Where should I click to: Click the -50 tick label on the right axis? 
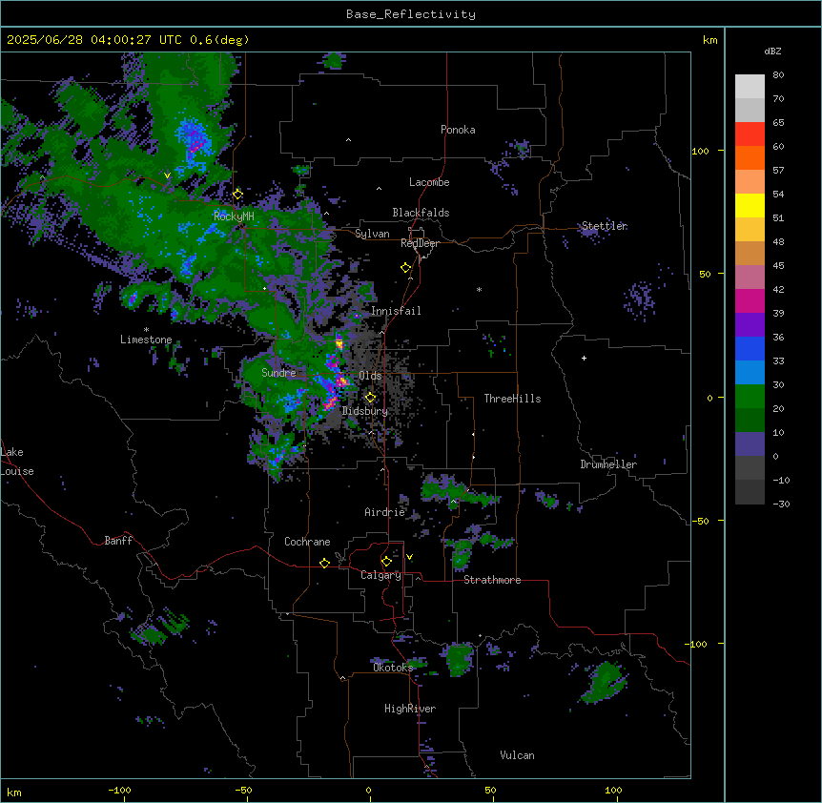tap(700, 521)
